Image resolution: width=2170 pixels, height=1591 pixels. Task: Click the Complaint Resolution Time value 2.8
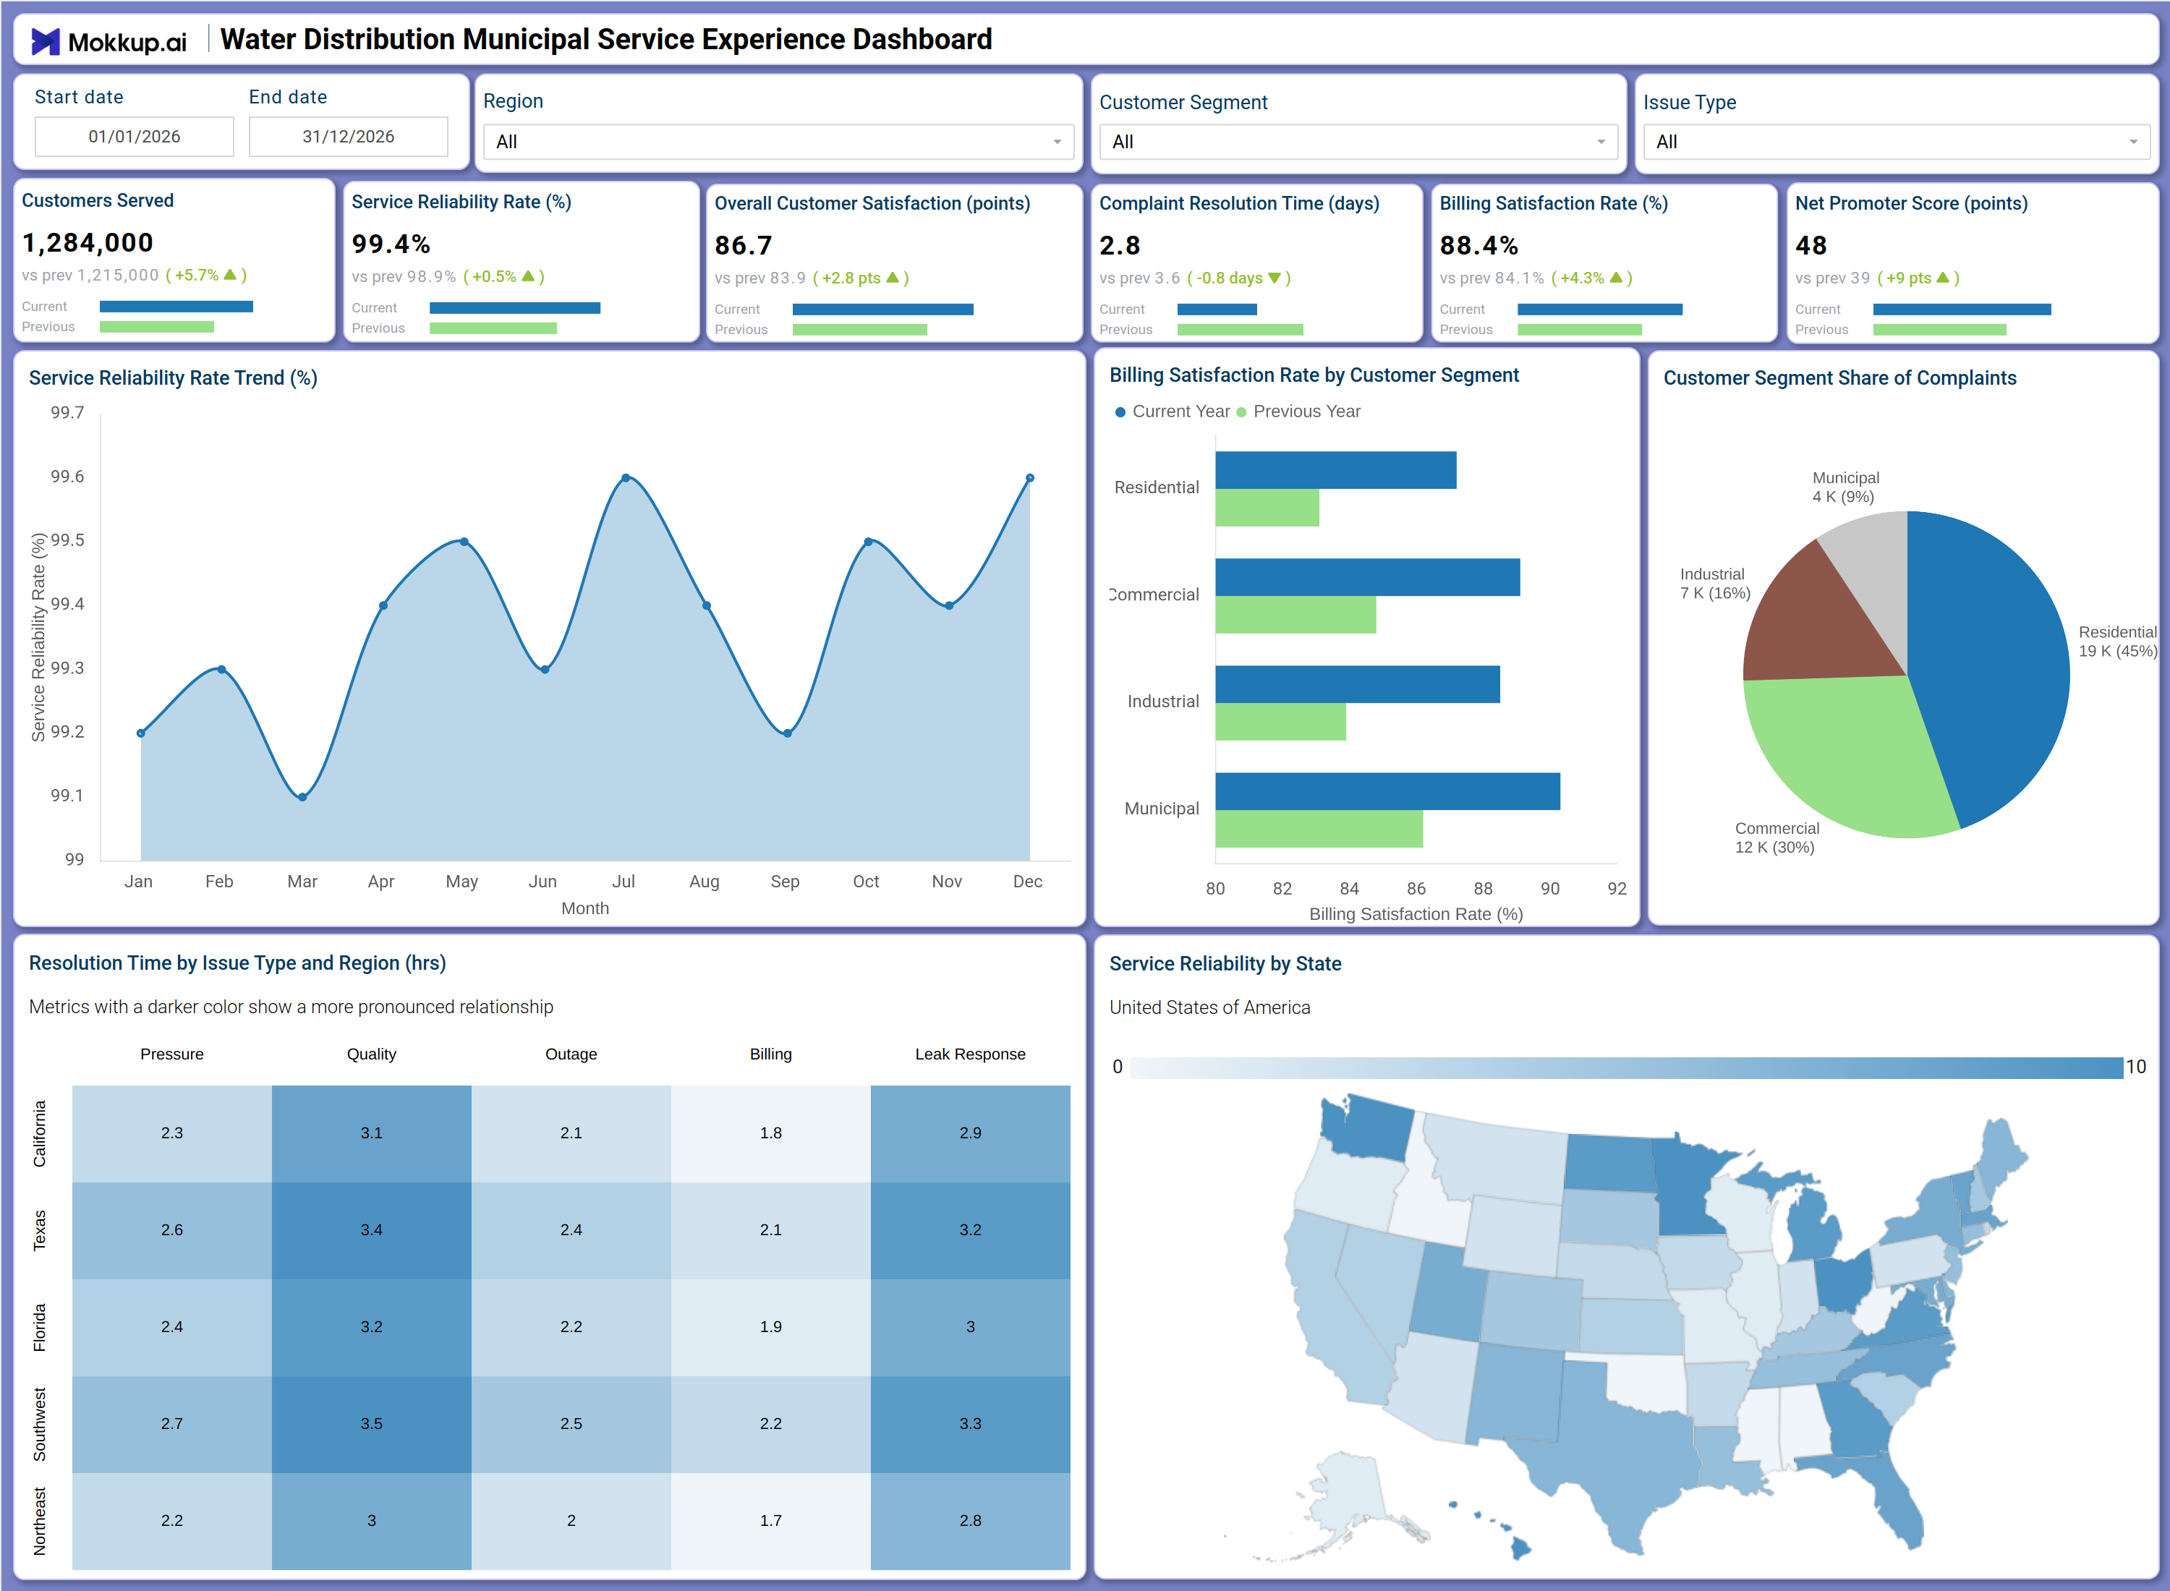pos(1119,246)
